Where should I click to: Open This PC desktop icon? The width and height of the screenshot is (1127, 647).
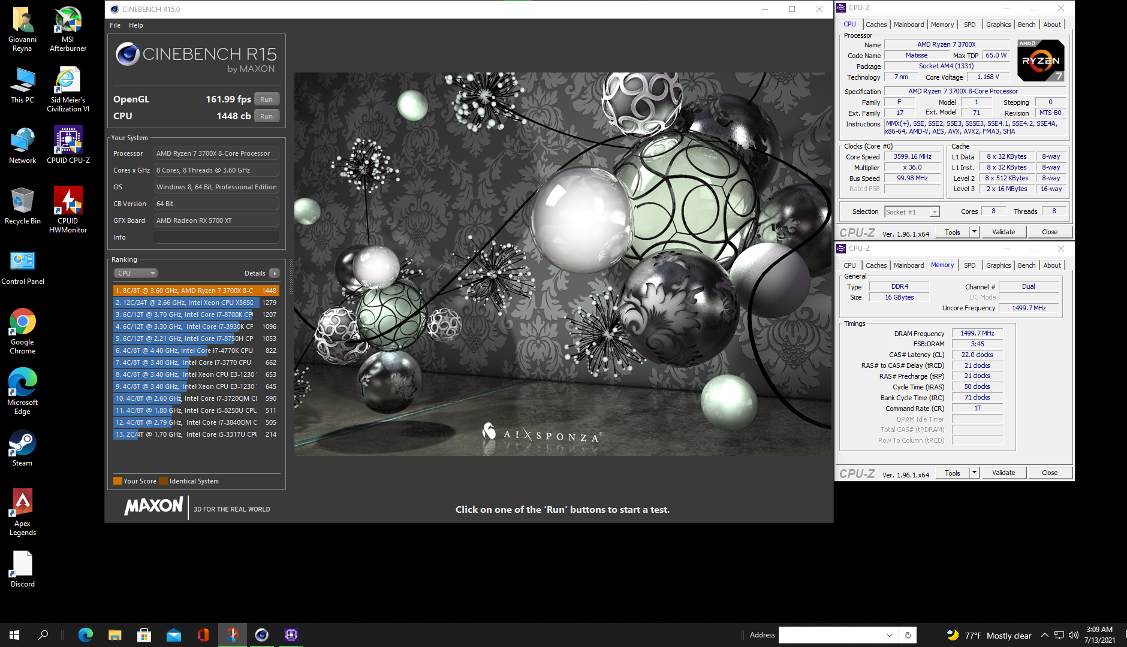point(22,85)
